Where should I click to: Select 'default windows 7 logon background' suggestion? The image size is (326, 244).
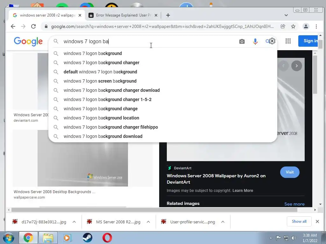(163, 72)
